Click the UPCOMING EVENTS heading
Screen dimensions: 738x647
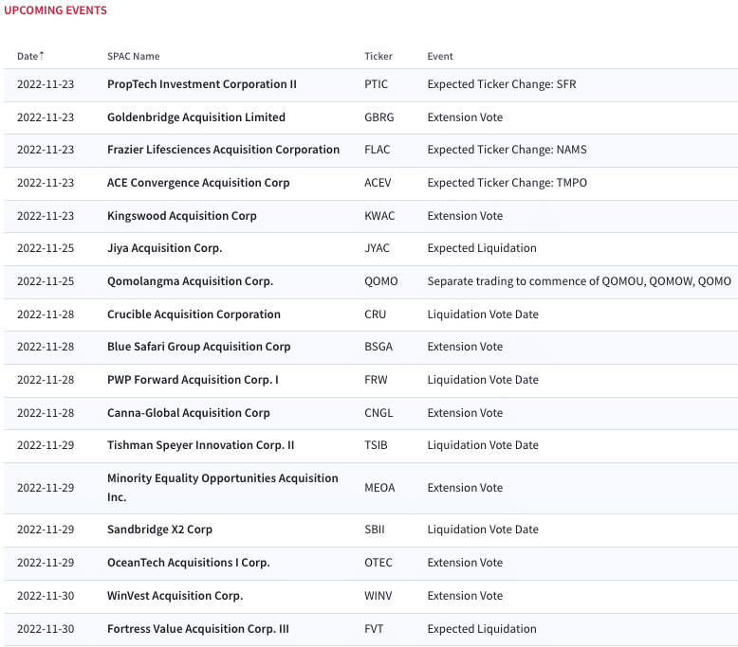[56, 10]
